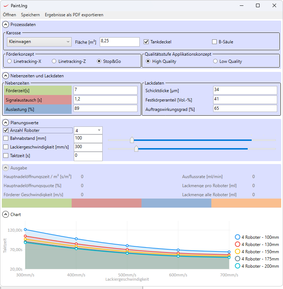
Task: Click Ergebnisse als PDF exportieren menu
Action: [x=74, y=15]
